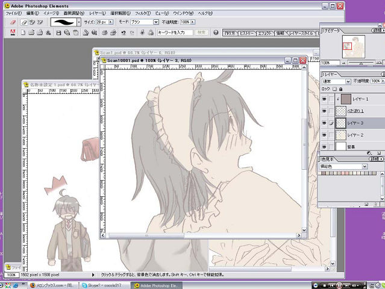Open the Swatches palette 詳細 menu
This screenshot has height=289, width=385.
pos(376,159)
